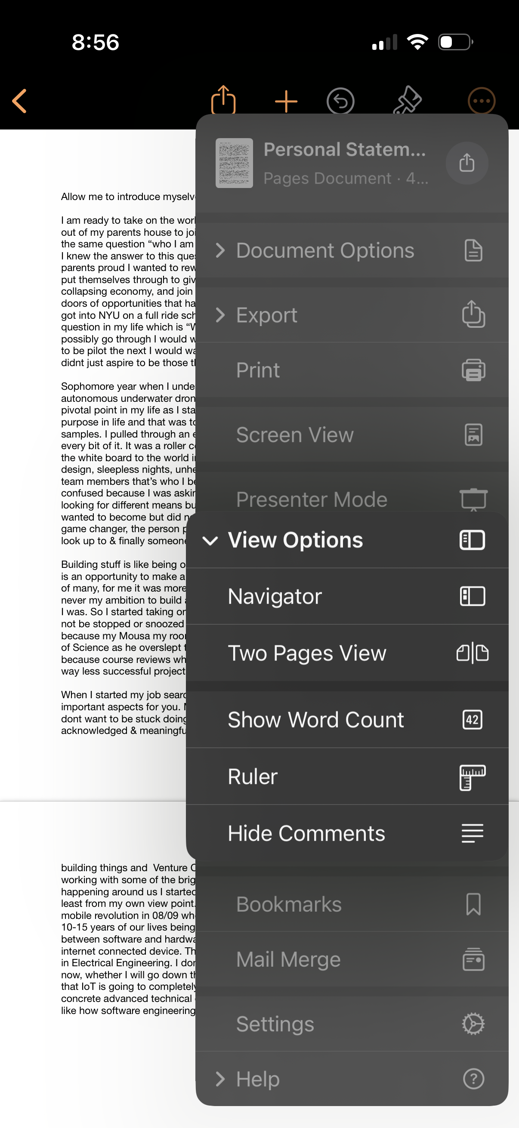Collapse the View Options section

tap(347, 540)
